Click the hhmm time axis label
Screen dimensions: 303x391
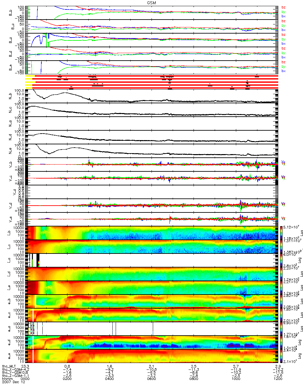pos(7,380)
